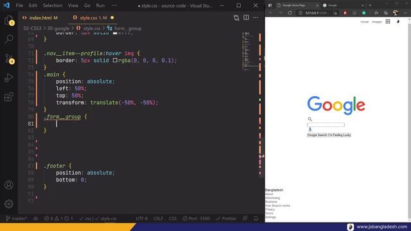Click the feedback icon in the status bar
Viewport: 411px width, 231px height.
pyautogui.click(x=245, y=218)
